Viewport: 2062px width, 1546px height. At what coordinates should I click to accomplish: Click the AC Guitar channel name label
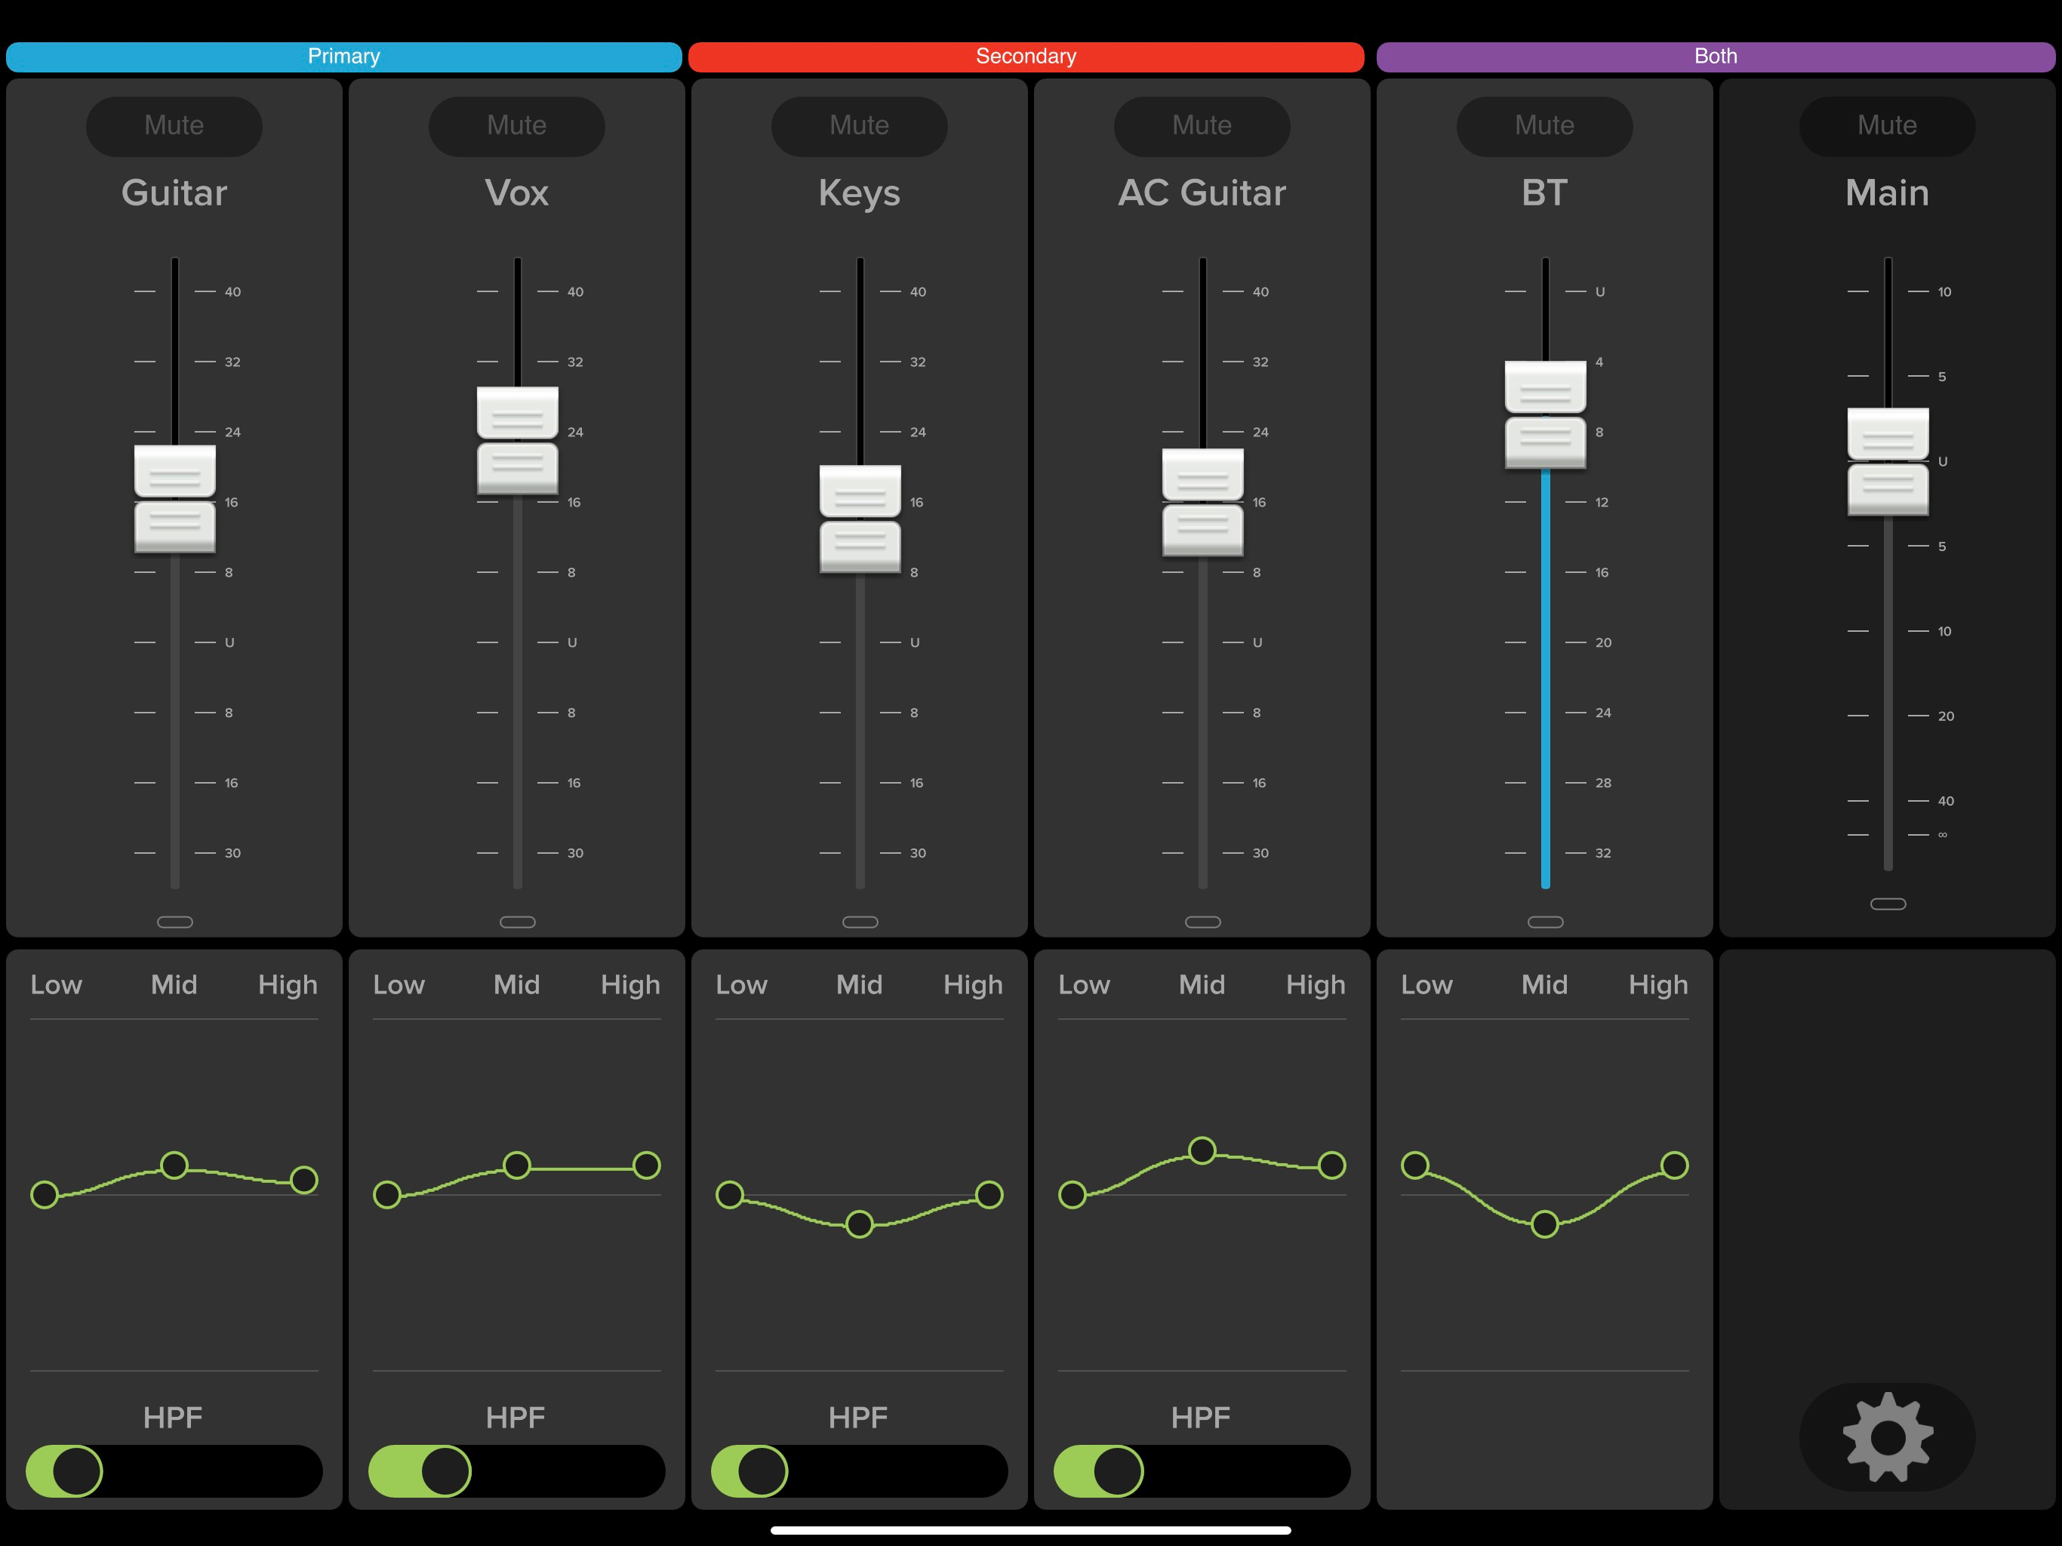pos(1202,193)
